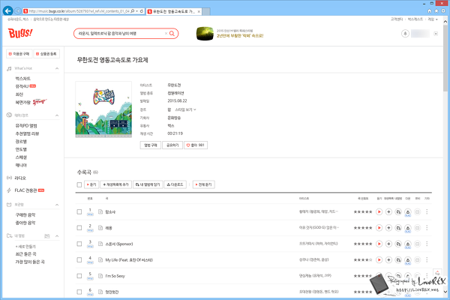Clear the search box with X icon

pos(166,34)
